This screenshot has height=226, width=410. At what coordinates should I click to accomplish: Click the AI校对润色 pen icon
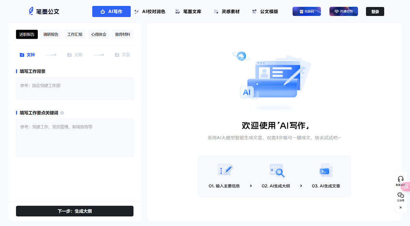pos(137,11)
